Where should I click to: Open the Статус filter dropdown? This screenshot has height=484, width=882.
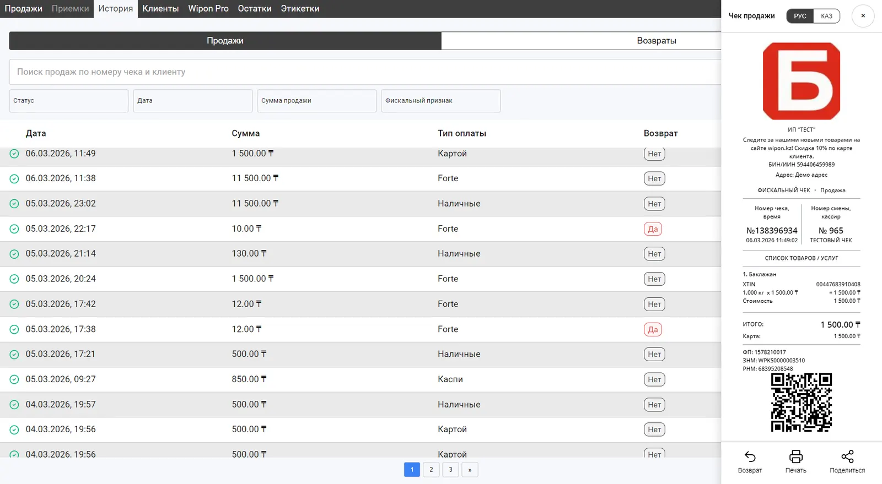(69, 101)
